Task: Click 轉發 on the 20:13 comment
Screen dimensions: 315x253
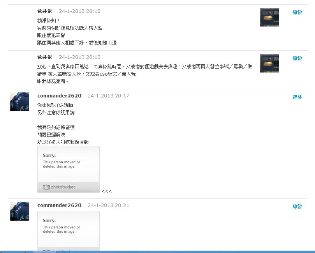Action: tap(297, 58)
